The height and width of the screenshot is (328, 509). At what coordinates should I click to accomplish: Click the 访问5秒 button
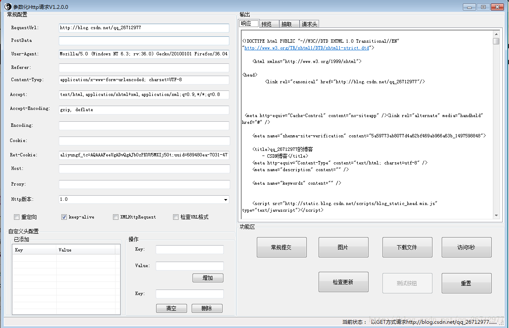point(467,247)
